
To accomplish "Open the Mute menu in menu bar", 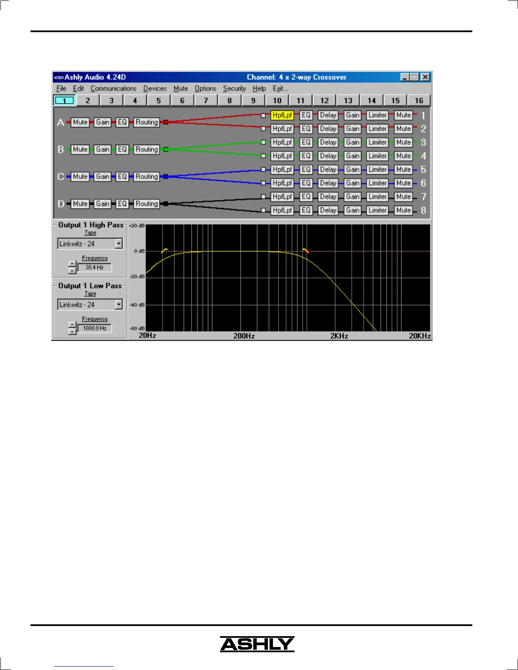I will (x=181, y=88).
